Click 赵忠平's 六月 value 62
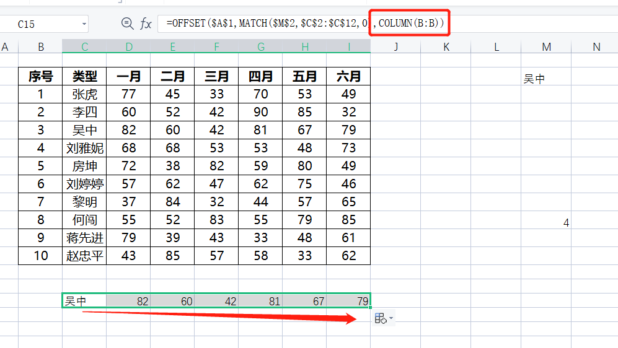Screen dimensions: 618x348 coord(348,256)
